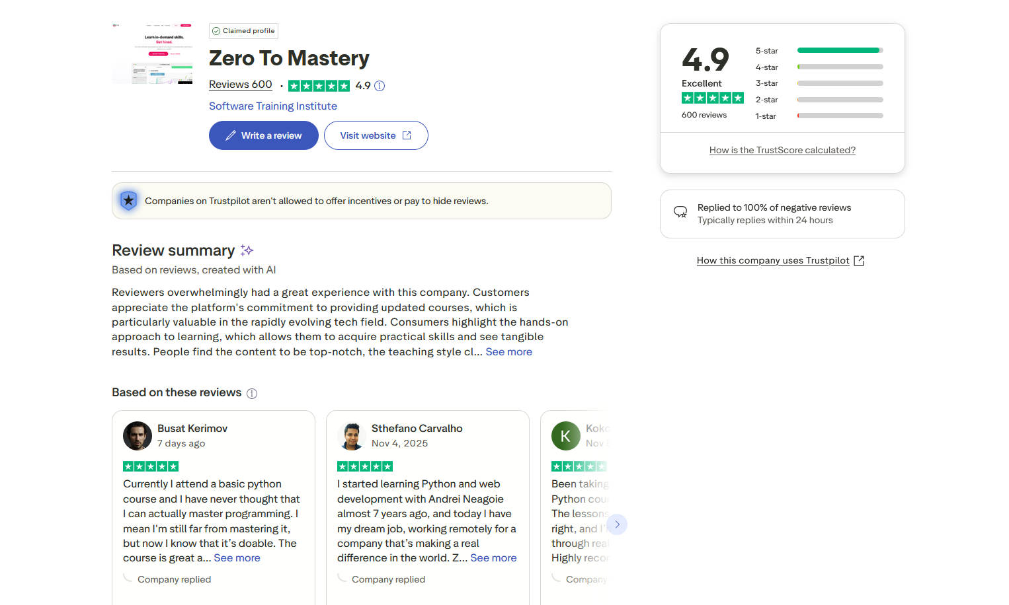Click the AI sparkle icon by Review summary
Viewport: 1009px width, 605px height.
point(247,250)
